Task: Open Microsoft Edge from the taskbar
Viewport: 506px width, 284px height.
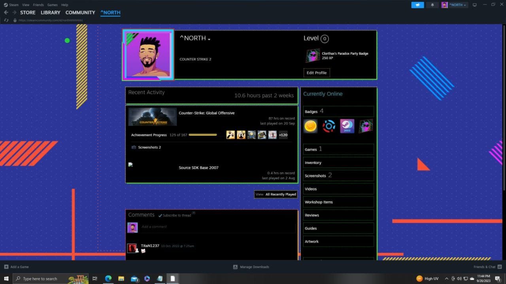Action: coord(108,278)
